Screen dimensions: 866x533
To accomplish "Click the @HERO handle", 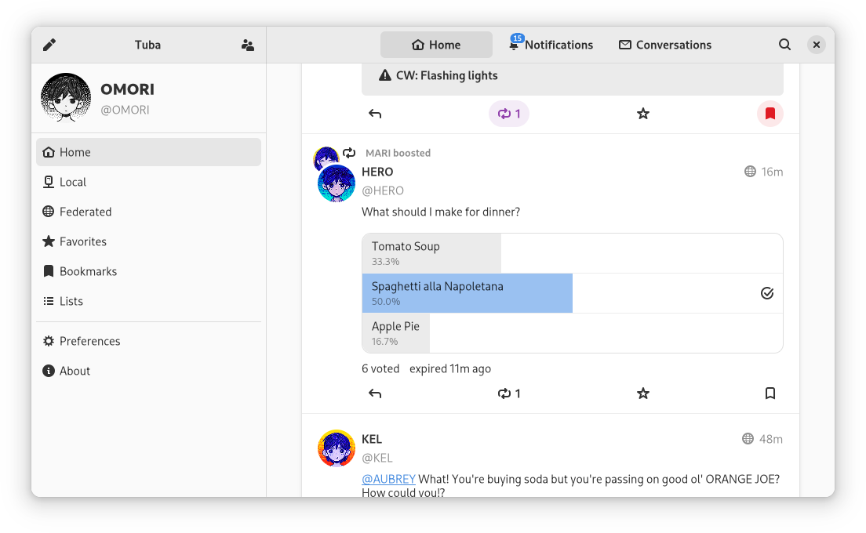I will click(x=383, y=190).
